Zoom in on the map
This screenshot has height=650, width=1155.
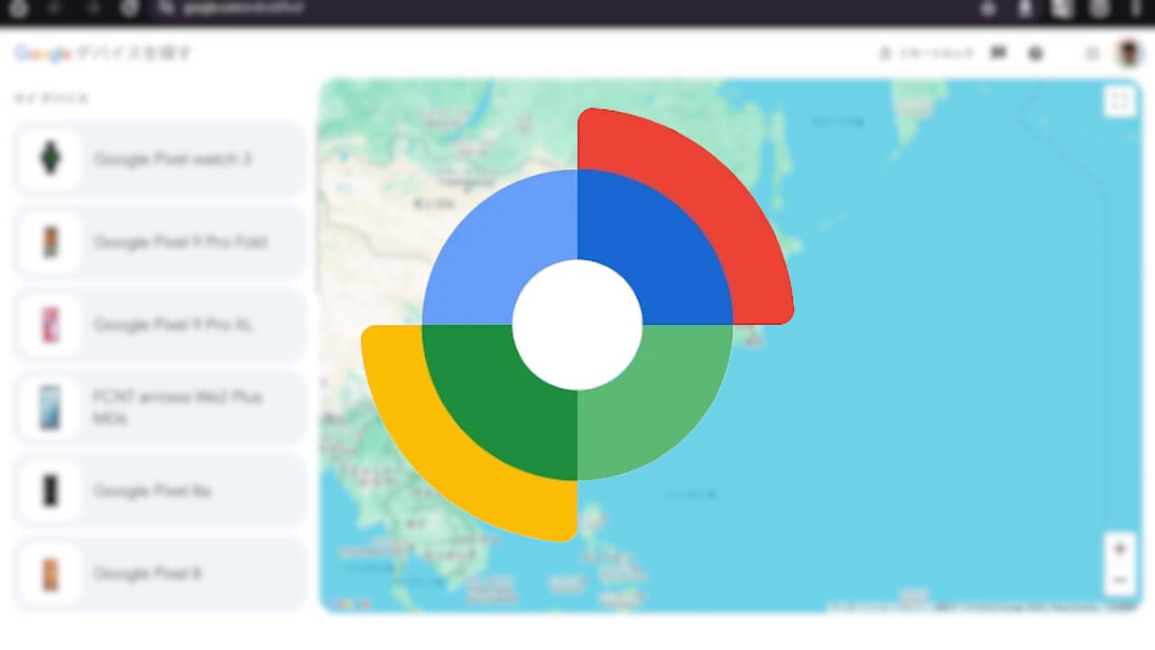pos(1120,548)
